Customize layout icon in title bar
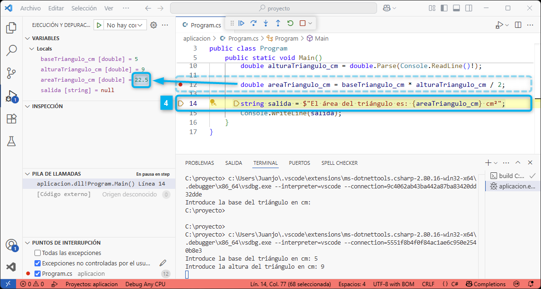This screenshot has height=289, width=541. coord(432,8)
